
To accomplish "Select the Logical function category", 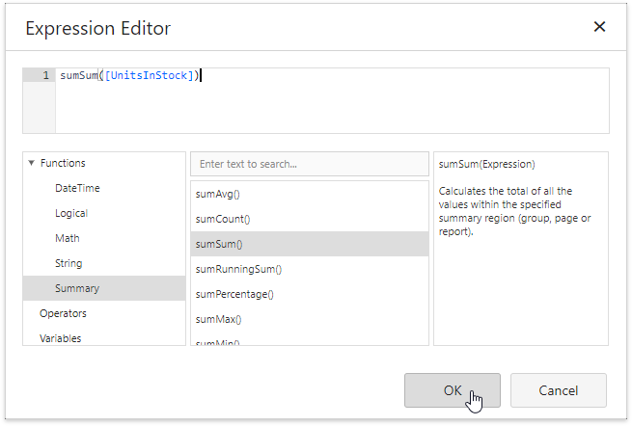I will (x=71, y=213).
